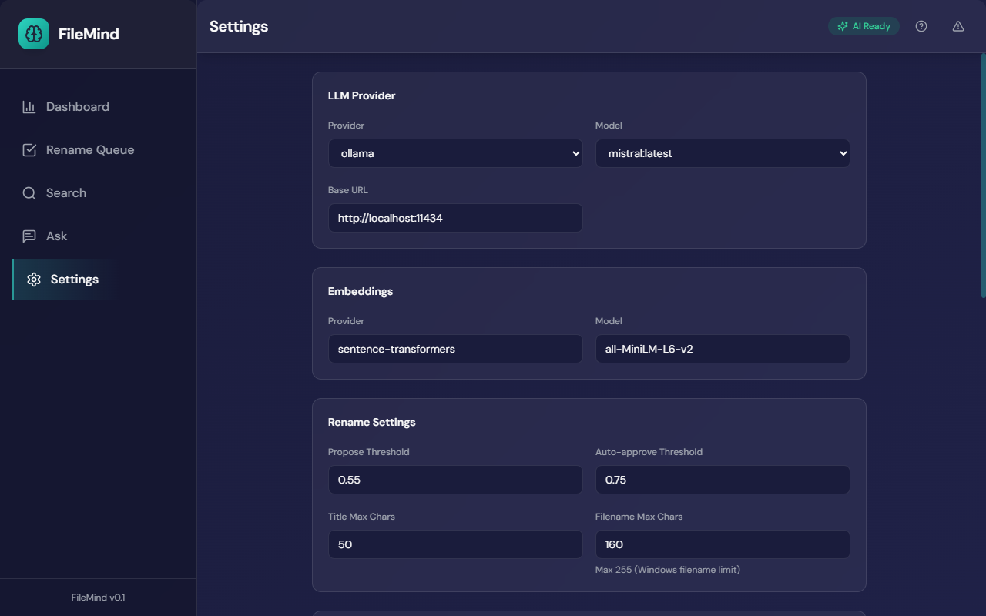Viewport: 986px width, 616px height.
Task: Open the help question-mark icon
Action: [x=921, y=25]
